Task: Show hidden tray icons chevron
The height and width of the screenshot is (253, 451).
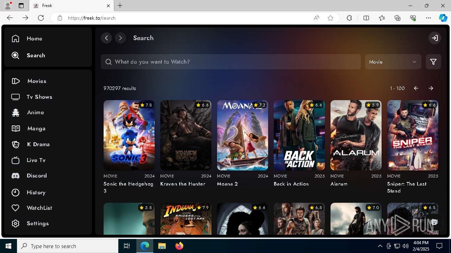Action: 380,246
